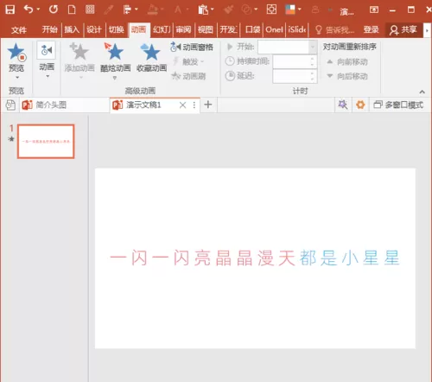Open the orange gear settings icon
The width and height of the screenshot is (432, 382).
360,105
